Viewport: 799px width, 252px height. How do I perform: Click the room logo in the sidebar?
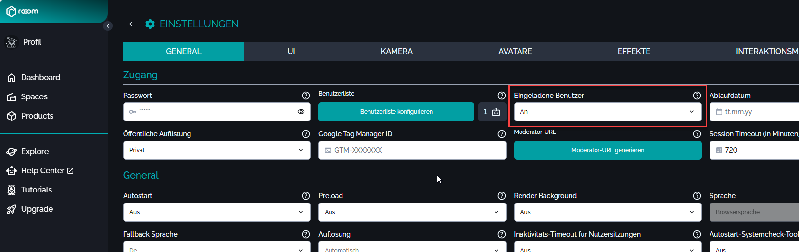23,11
